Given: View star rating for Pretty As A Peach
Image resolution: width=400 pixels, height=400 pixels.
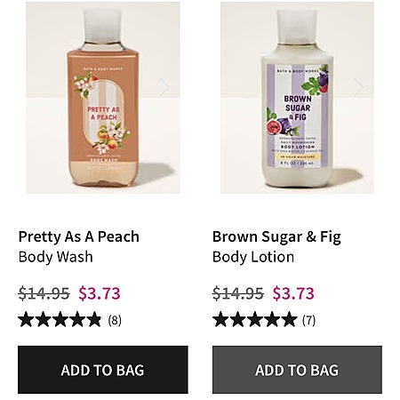Looking at the screenshot, I should pyautogui.click(x=60, y=319).
